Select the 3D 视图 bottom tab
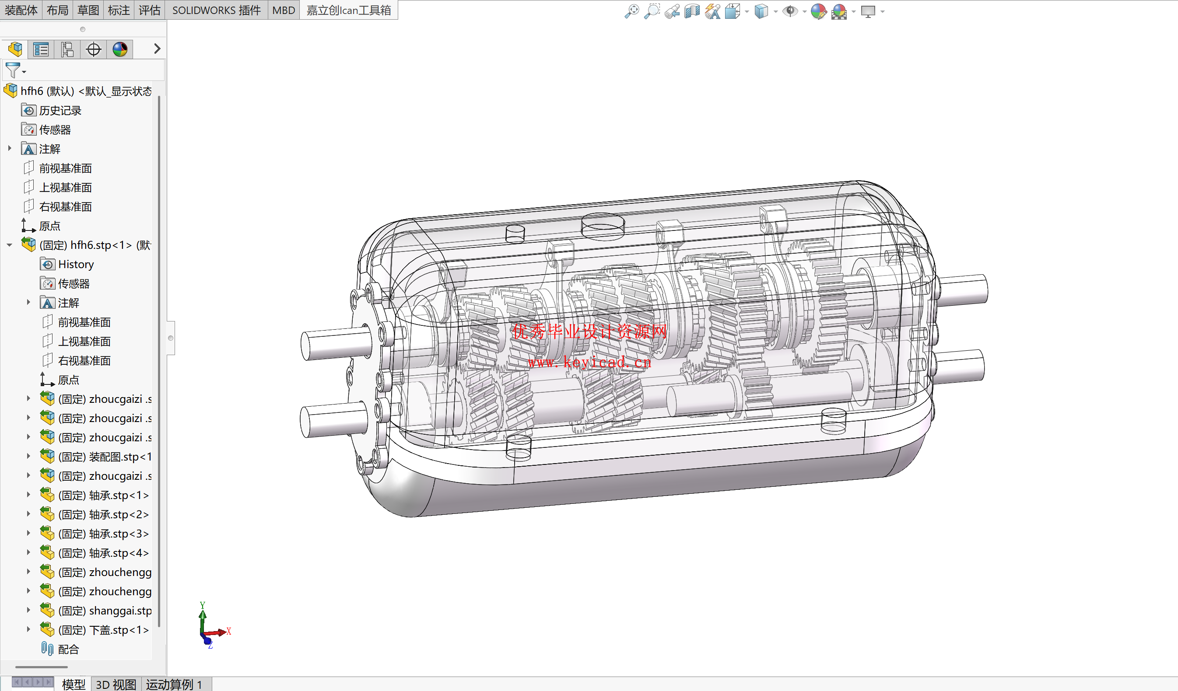Image resolution: width=1178 pixels, height=691 pixels. [x=116, y=684]
